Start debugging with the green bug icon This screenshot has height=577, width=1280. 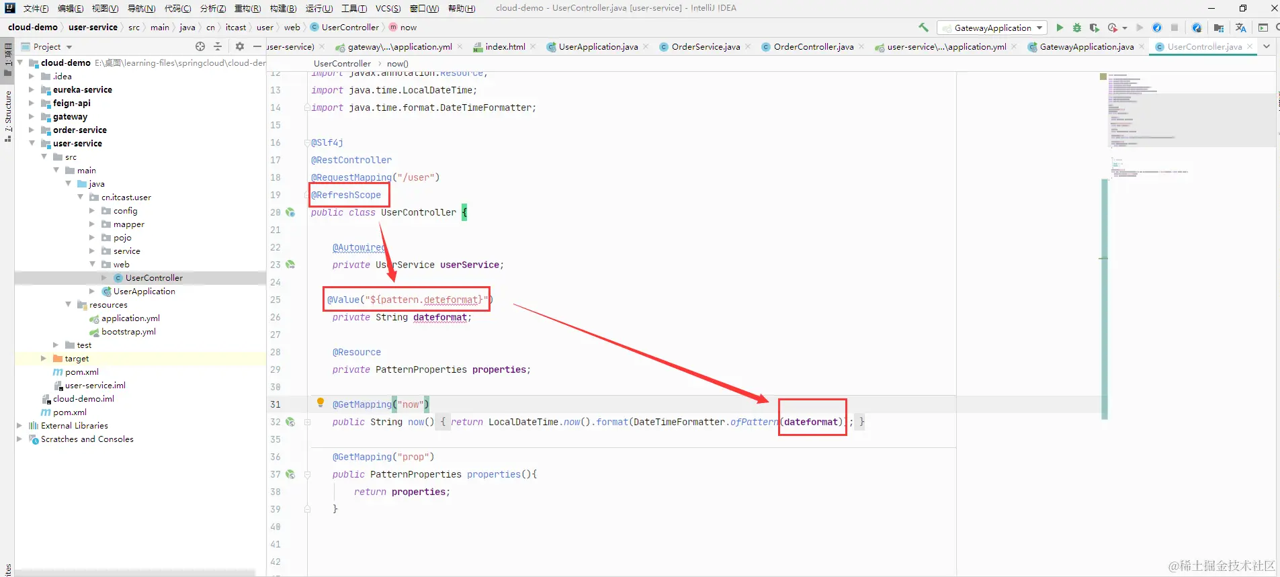(1077, 28)
